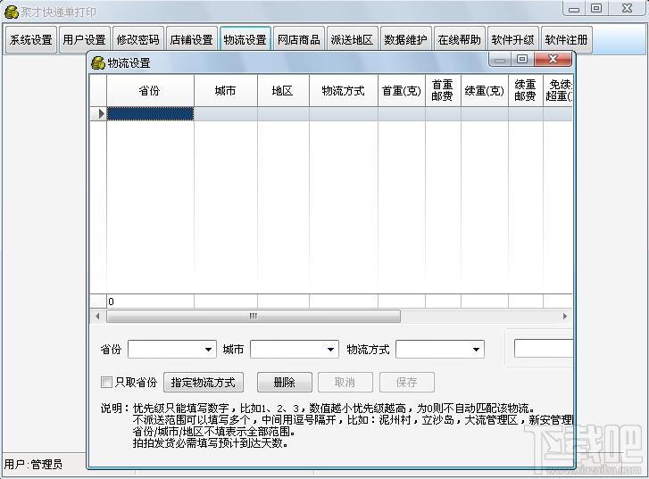This screenshot has width=649, height=479.
Task: Click the 续重邮费 column header
Action: 526,91
